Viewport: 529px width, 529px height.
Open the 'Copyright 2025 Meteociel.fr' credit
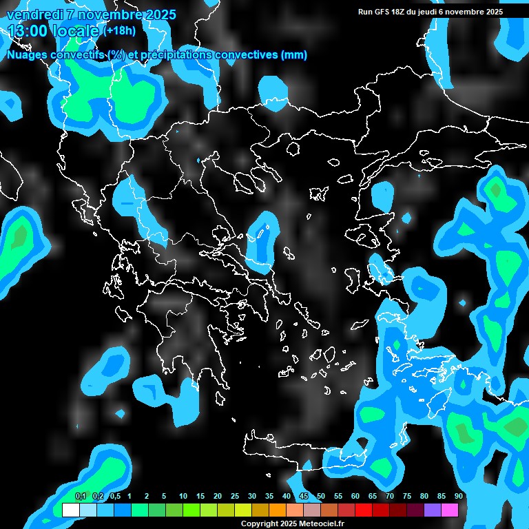293,523
